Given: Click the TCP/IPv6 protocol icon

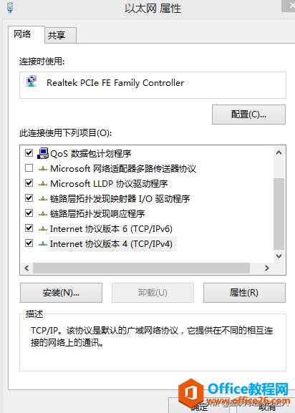Looking at the screenshot, I should (x=43, y=229).
